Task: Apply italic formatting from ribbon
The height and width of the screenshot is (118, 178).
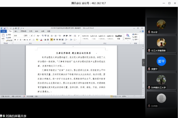Action: 18,40
